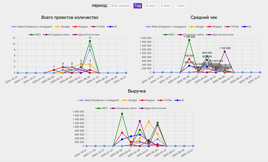Click the 1 700 000 SEO point in "Средний чек"
Image resolution: width=268 pixels, height=162 pixels.
[189, 40]
